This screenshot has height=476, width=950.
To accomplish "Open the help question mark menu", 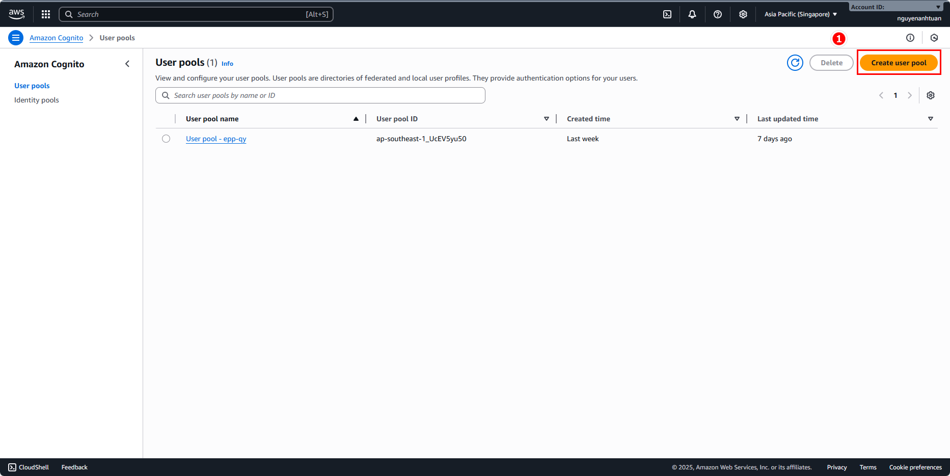I will [718, 14].
